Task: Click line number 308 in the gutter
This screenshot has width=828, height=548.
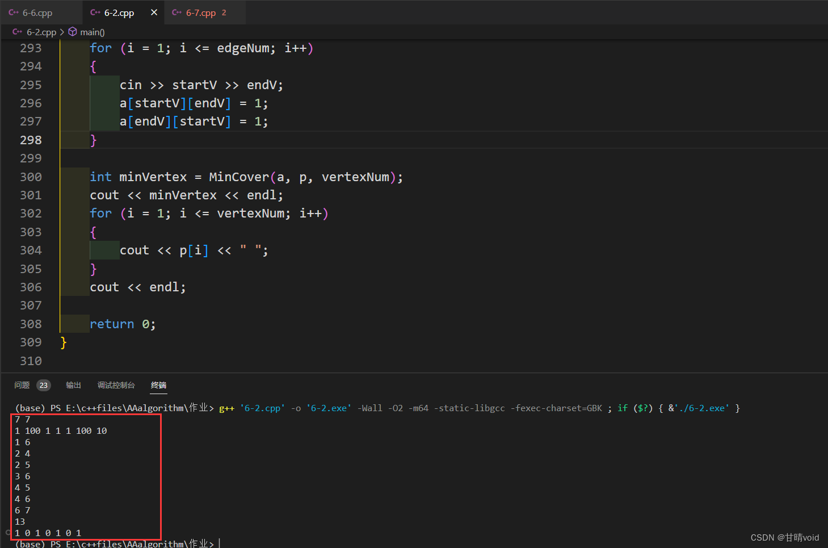Action: [x=31, y=324]
